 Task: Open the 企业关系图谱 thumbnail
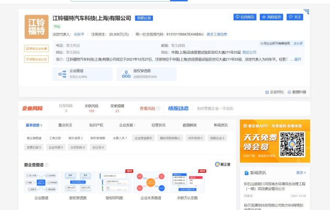tap(151, 182)
